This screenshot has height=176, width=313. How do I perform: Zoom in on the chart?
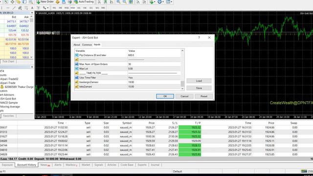pos(118,2)
